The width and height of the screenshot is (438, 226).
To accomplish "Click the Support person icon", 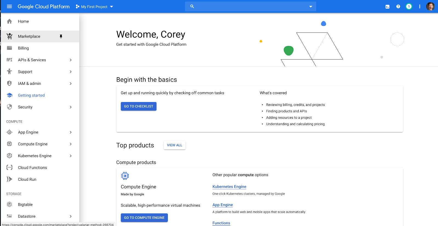I will tap(9, 72).
